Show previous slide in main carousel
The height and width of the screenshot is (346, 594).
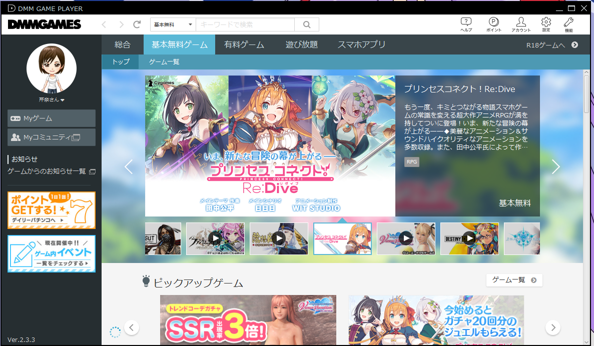pyautogui.click(x=129, y=166)
